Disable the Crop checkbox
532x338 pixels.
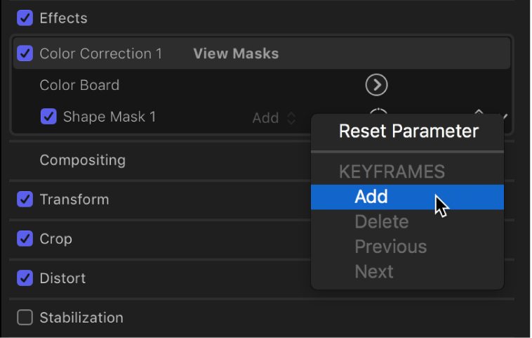[x=25, y=239]
